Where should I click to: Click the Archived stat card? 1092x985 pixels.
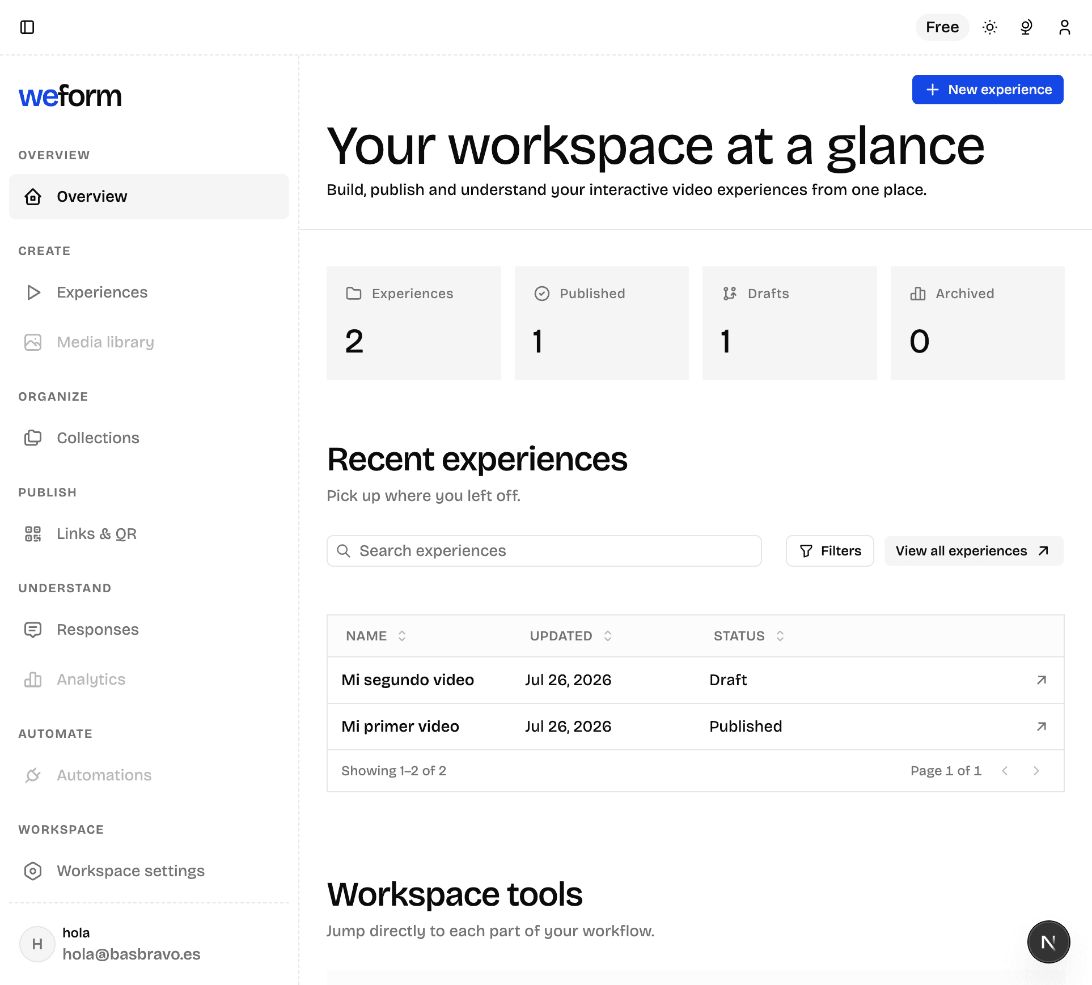977,323
